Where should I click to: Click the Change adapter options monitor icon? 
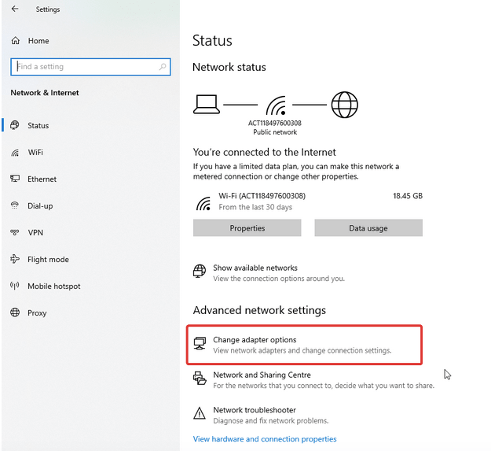pyautogui.click(x=200, y=343)
